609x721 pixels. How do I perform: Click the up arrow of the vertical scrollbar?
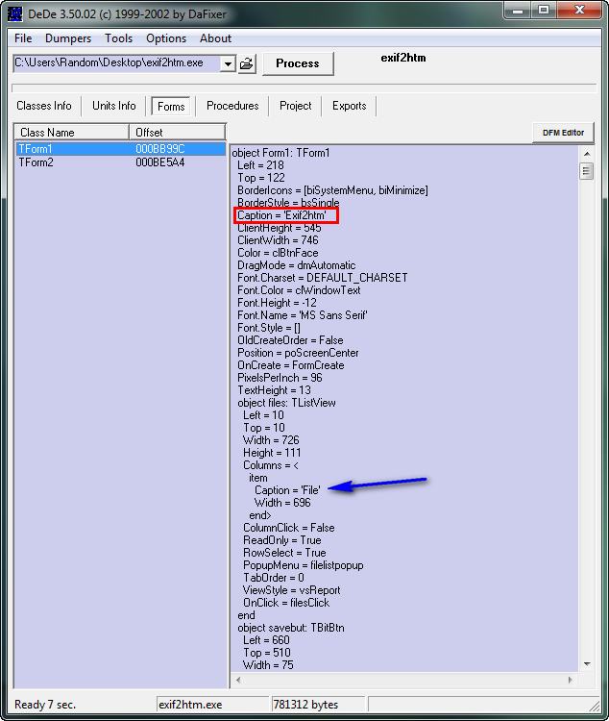(587, 154)
